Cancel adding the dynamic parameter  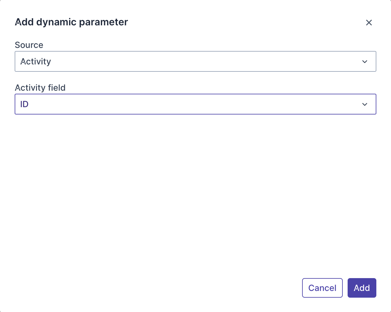tap(322, 288)
